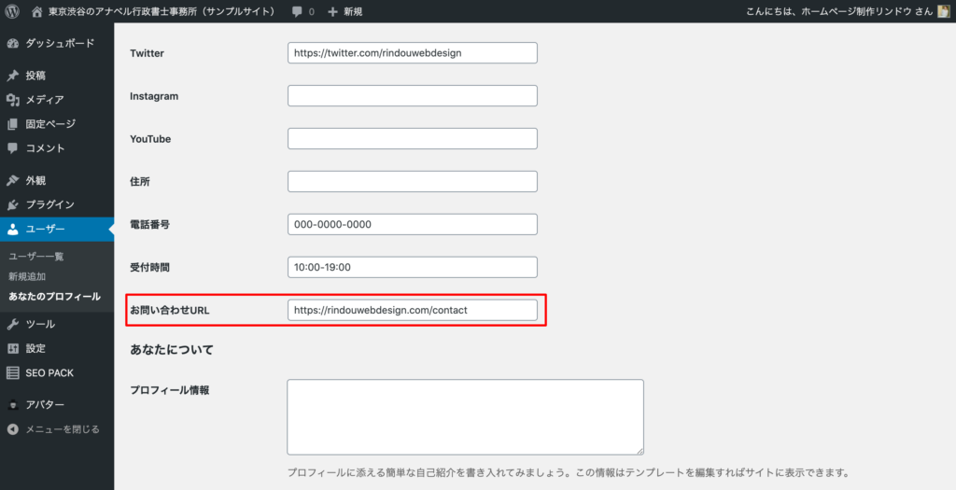Click the 受付時間 field label
The width and height of the screenshot is (956, 490).
pos(149,267)
